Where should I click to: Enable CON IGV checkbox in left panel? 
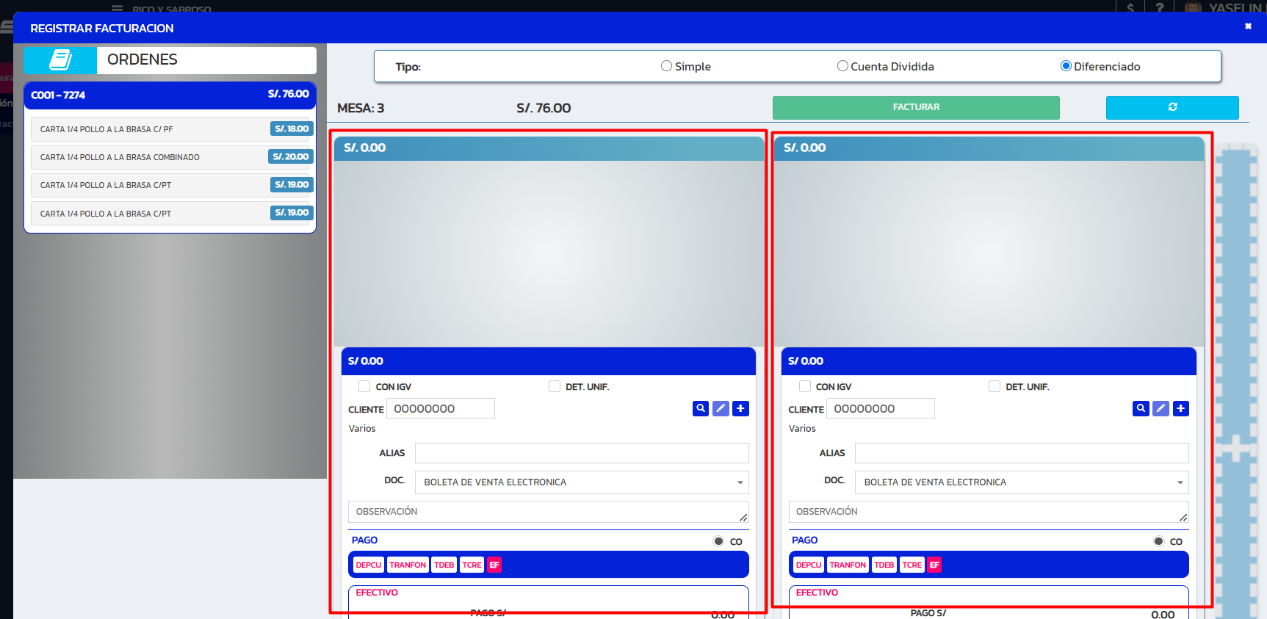364,386
